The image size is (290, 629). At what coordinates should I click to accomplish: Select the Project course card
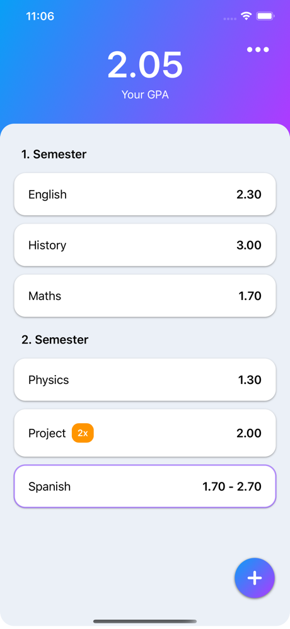point(145,433)
